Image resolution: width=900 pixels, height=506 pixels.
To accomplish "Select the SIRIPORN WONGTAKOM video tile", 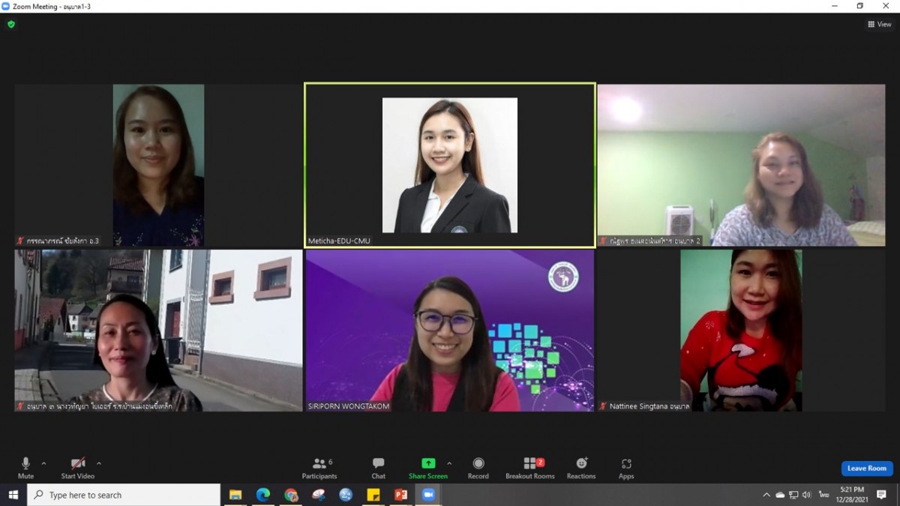I will pos(450,331).
